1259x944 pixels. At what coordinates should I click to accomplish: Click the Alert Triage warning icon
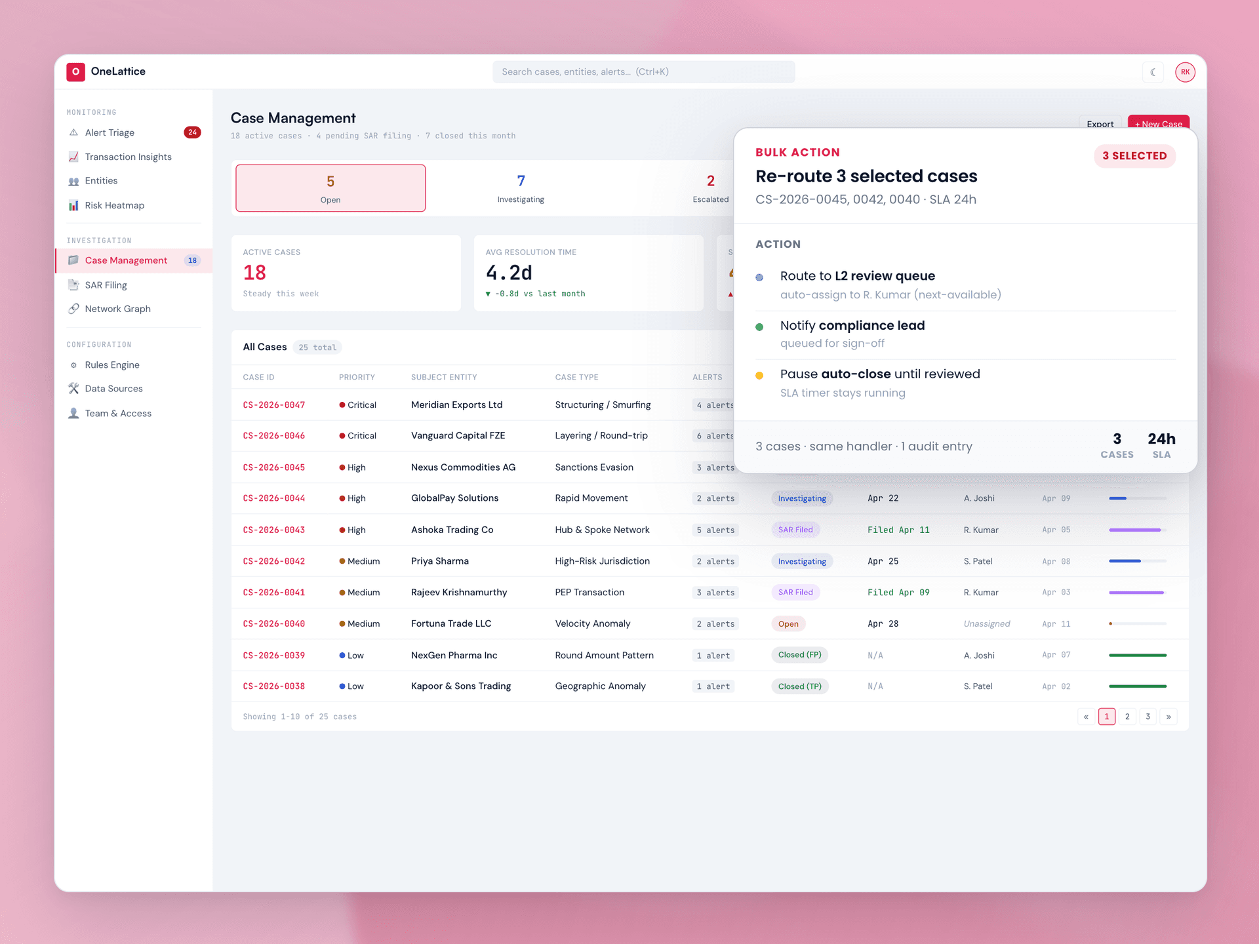pyautogui.click(x=73, y=132)
